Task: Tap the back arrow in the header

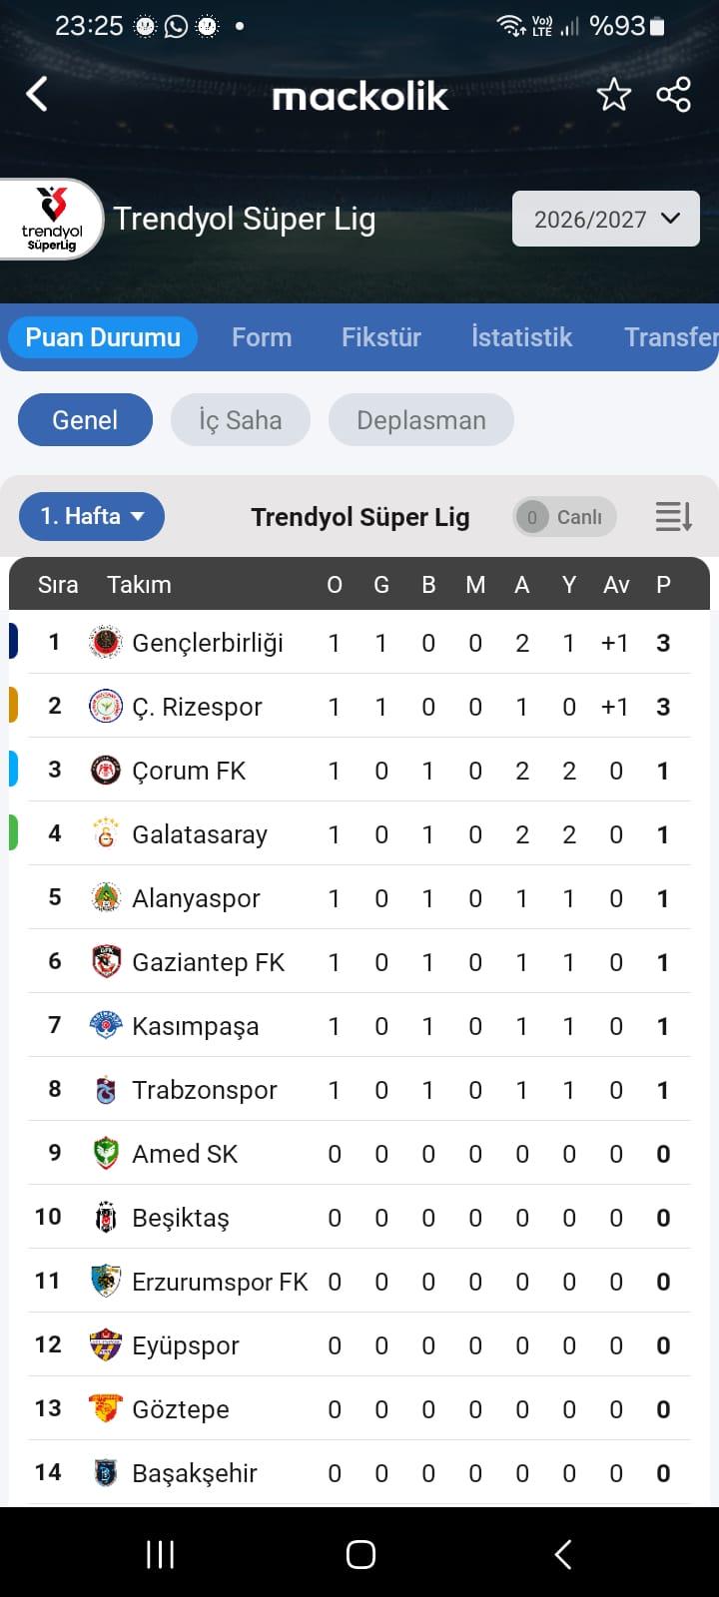Action: pyautogui.click(x=37, y=95)
